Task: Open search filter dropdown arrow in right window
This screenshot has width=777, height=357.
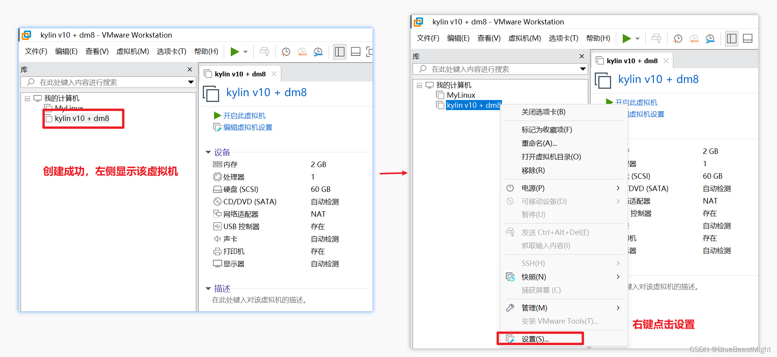Action: 583,69
